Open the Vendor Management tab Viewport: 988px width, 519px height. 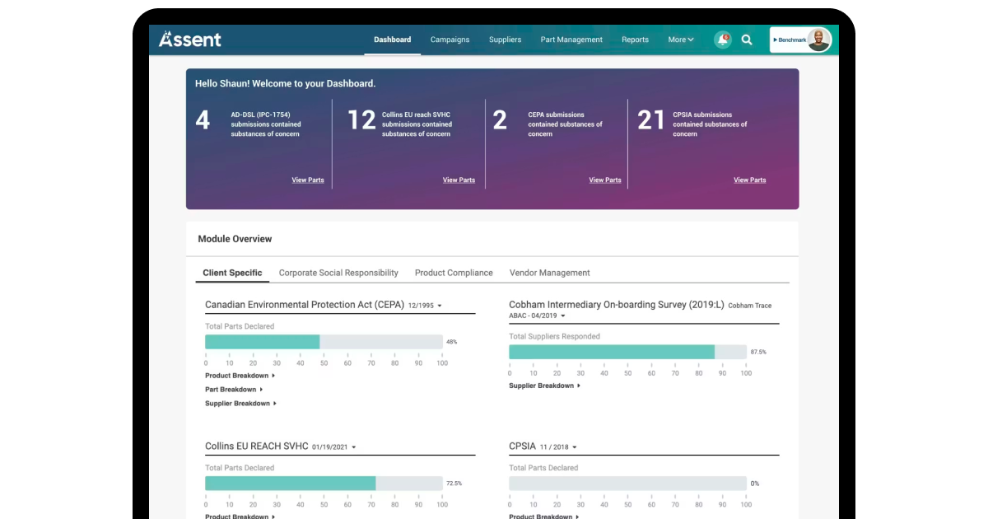(550, 273)
